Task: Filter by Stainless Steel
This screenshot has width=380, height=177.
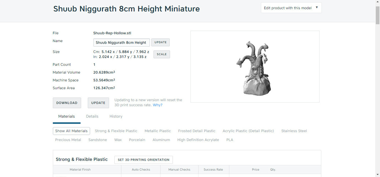Action: point(294,131)
